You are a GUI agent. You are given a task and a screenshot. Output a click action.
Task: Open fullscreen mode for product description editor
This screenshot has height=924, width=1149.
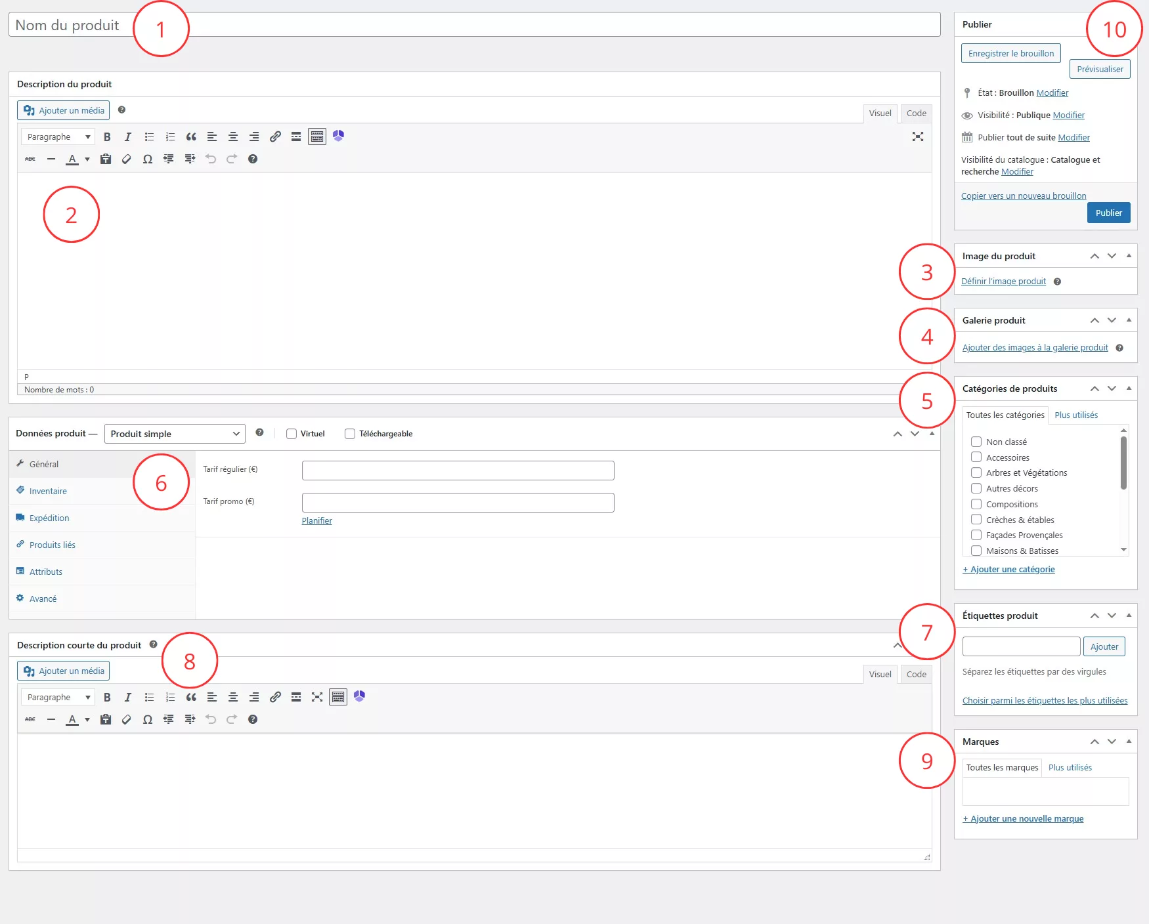(917, 136)
